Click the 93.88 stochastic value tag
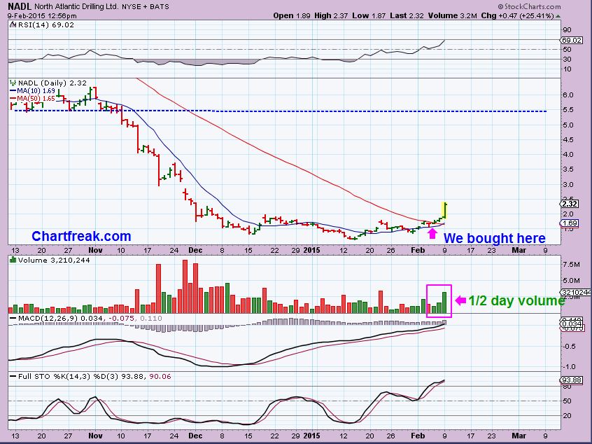This screenshot has height=444, width=592. (x=571, y=380)
